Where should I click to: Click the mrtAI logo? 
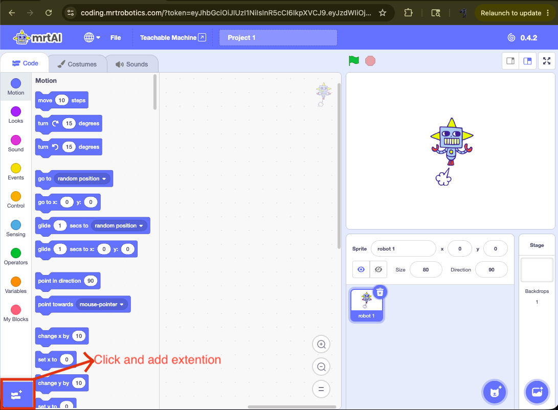coord(38,37)
